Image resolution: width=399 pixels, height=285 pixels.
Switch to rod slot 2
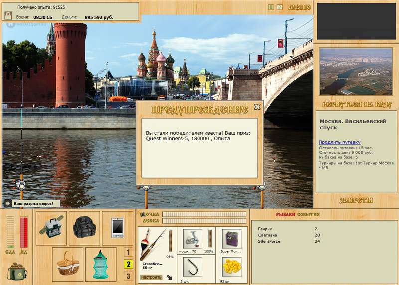point(128,264)
